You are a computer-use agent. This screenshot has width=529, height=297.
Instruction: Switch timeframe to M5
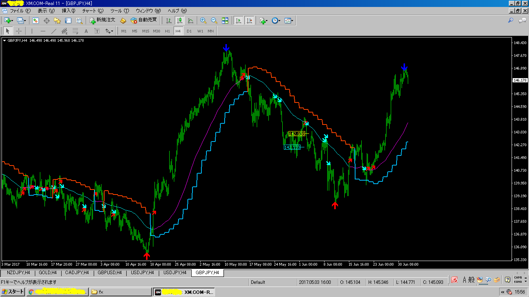(134, 31)
